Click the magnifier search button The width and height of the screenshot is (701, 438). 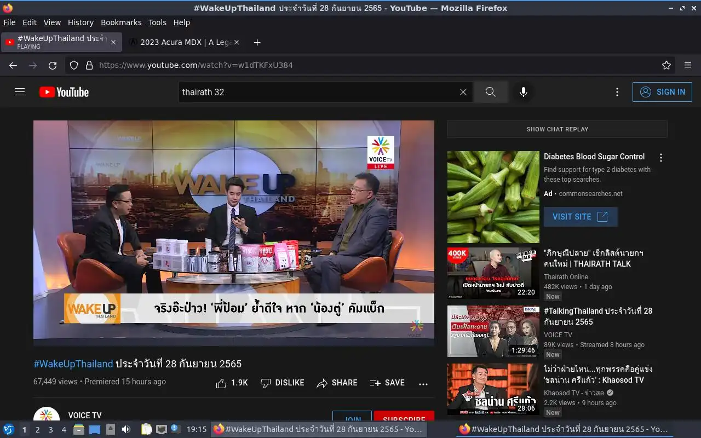click(491, 92)
